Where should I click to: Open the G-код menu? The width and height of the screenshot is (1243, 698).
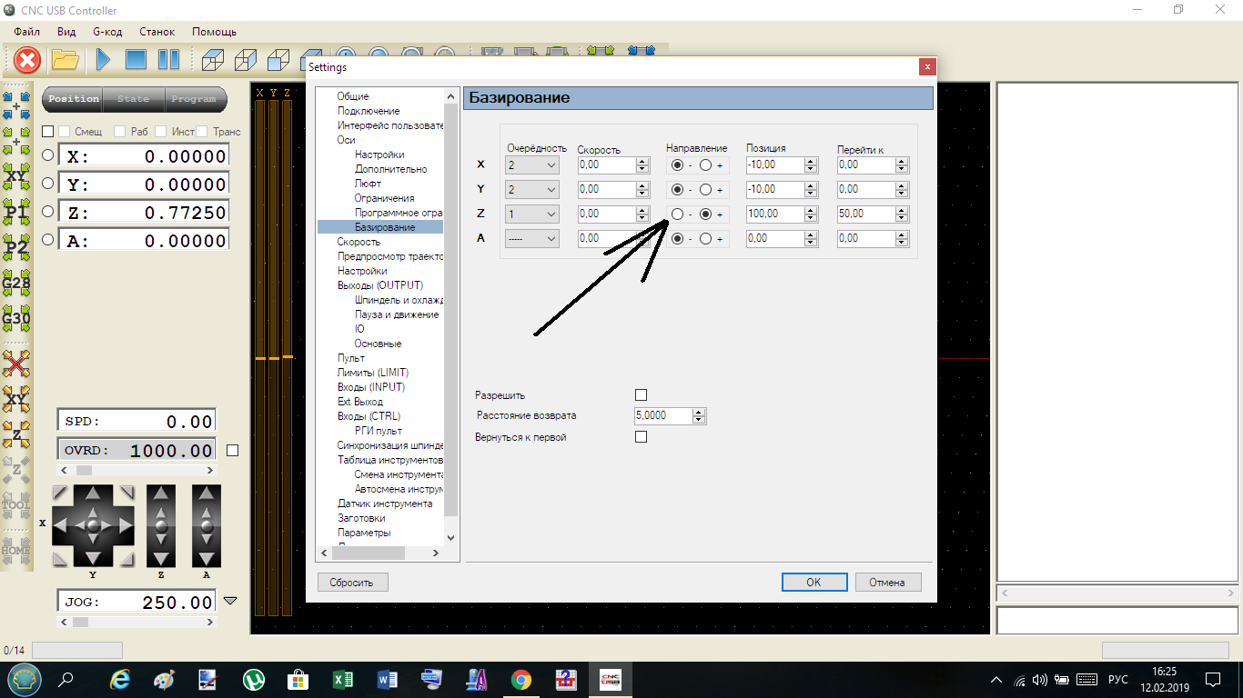[107, 32]
